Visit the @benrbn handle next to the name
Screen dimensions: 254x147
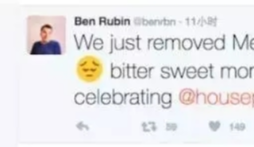click(x=155, y=22)
